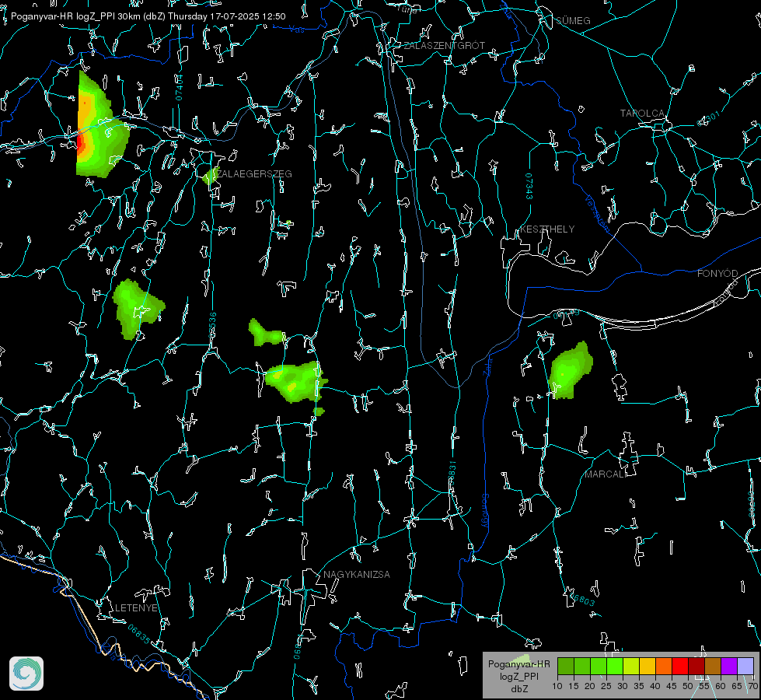Click the Somogy county border label
761x700 pixels.
(484, 511)
